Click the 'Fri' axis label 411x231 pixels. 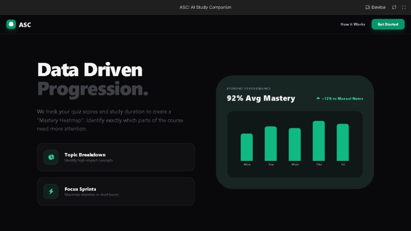pos(343,164)
